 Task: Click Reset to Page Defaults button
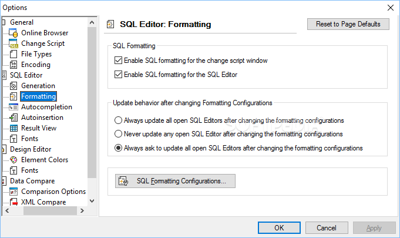point(348,24)
